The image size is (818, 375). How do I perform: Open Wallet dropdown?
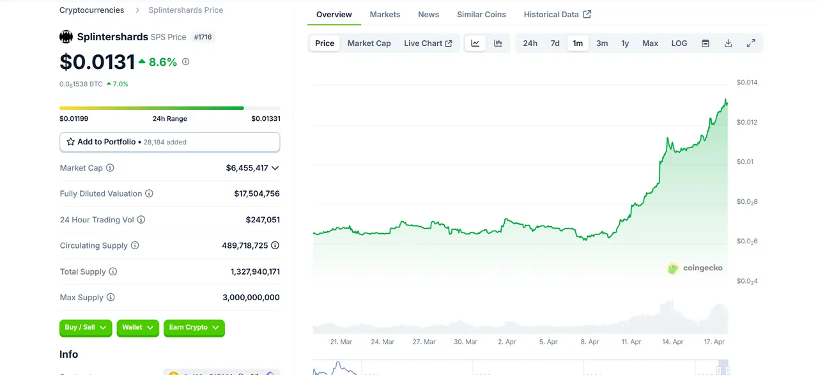coord(138,328)
